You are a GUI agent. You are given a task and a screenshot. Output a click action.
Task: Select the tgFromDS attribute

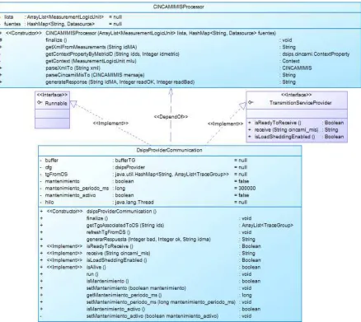(56, 175)
